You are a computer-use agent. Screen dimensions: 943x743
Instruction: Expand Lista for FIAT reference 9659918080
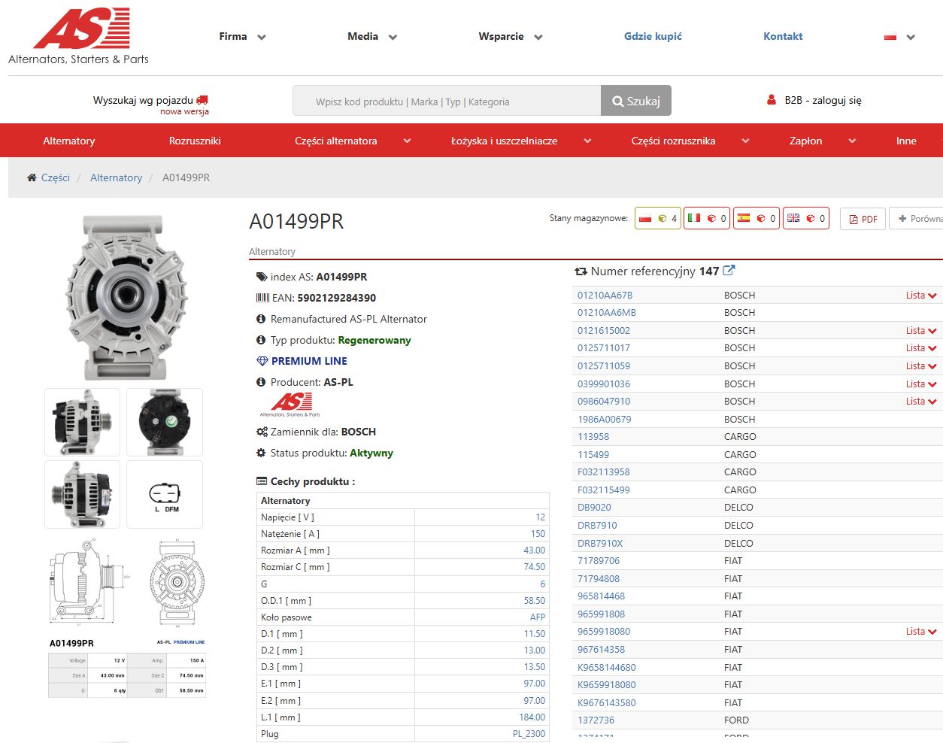pyautogui.click(x=921, y=631)
